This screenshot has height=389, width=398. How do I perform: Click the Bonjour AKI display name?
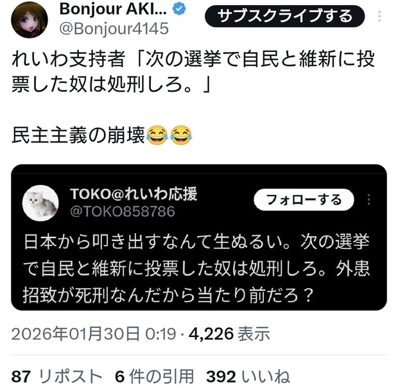[x=113, y=9]
